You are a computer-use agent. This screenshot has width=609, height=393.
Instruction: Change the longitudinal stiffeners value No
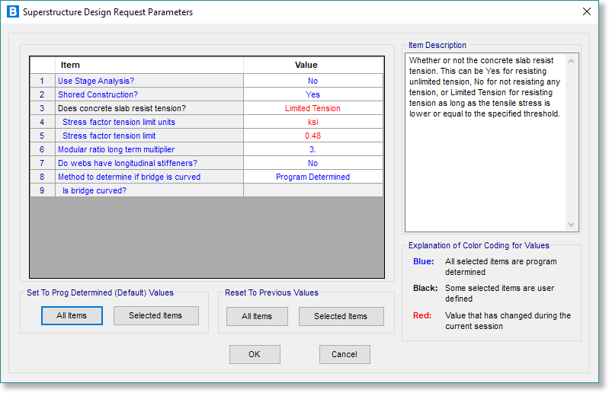pos(313,163)
